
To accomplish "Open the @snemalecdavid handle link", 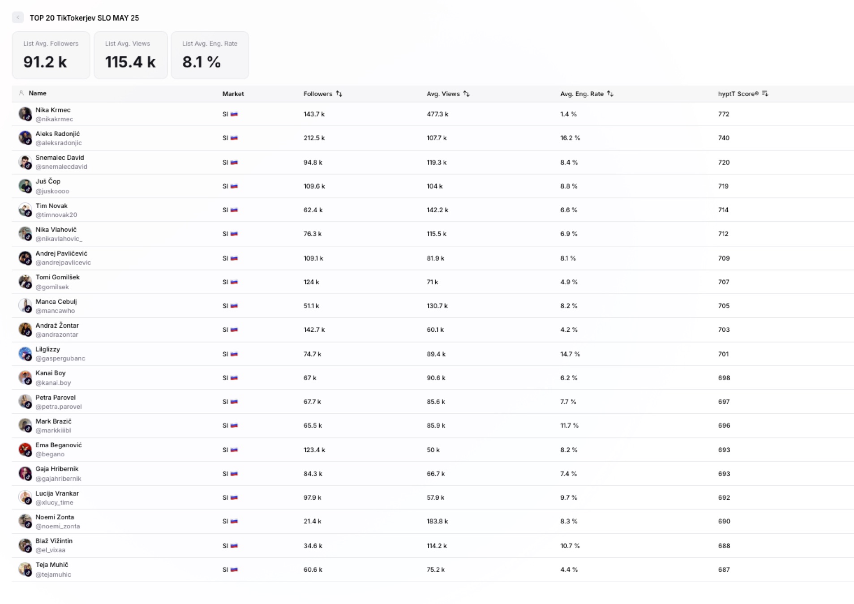I will (61, 167).
